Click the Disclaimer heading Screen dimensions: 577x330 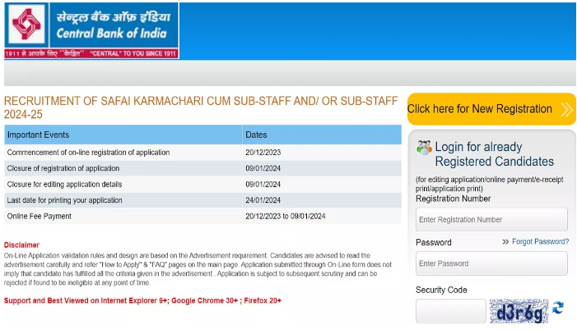[x=21, y=245]
